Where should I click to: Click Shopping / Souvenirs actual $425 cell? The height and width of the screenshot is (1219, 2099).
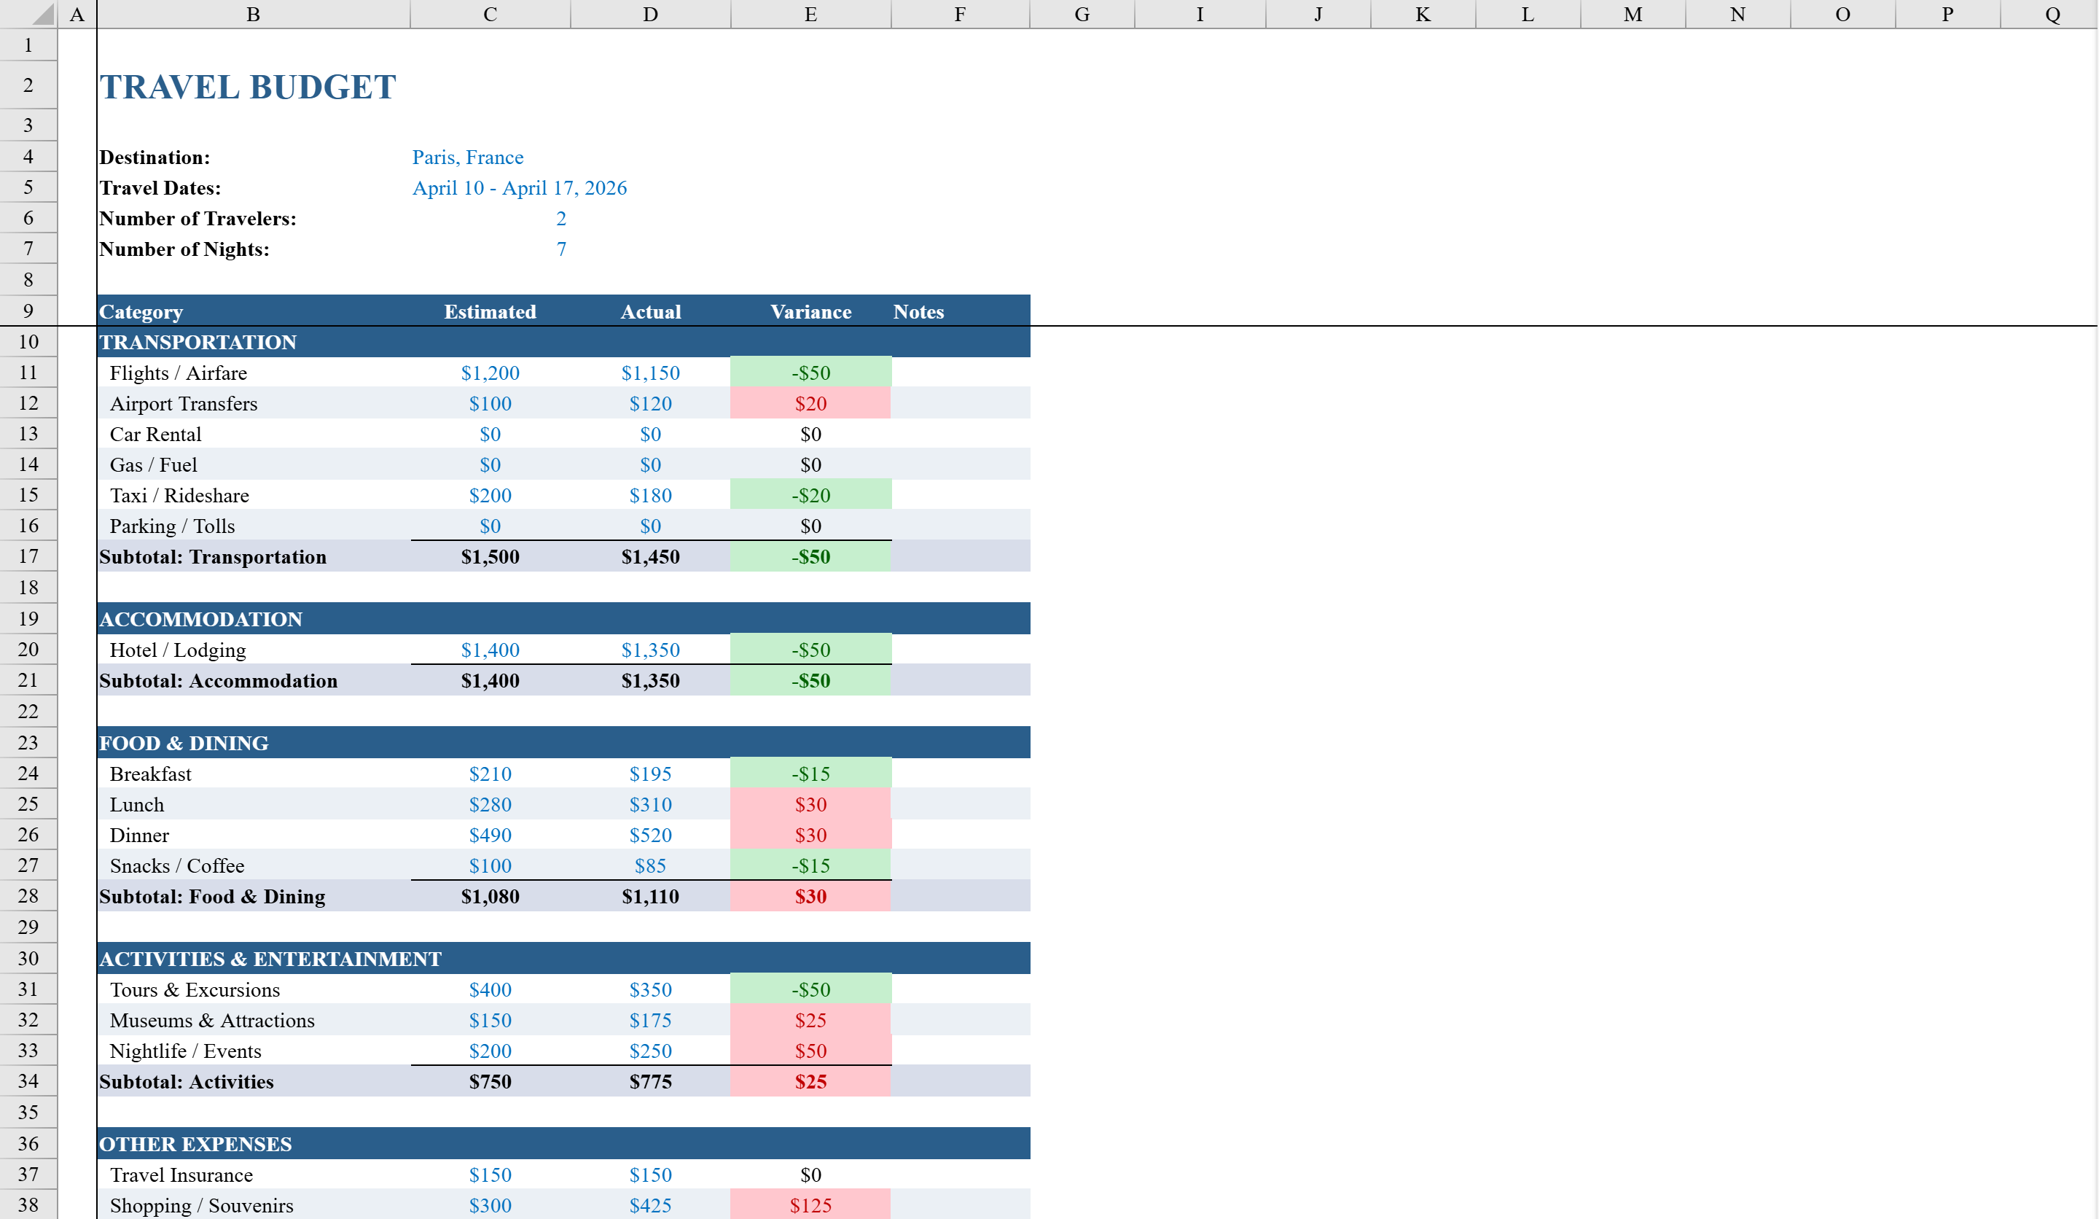649,1205
